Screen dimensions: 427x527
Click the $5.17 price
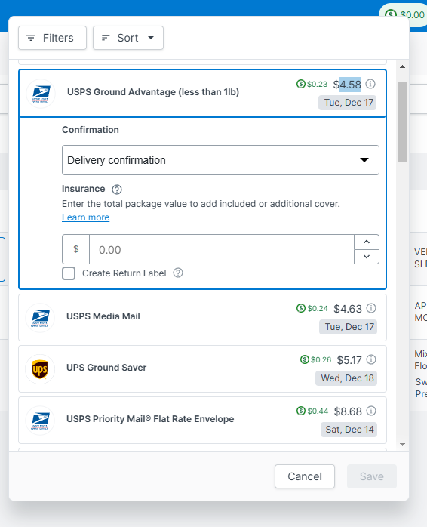click(x=349, y=360)
